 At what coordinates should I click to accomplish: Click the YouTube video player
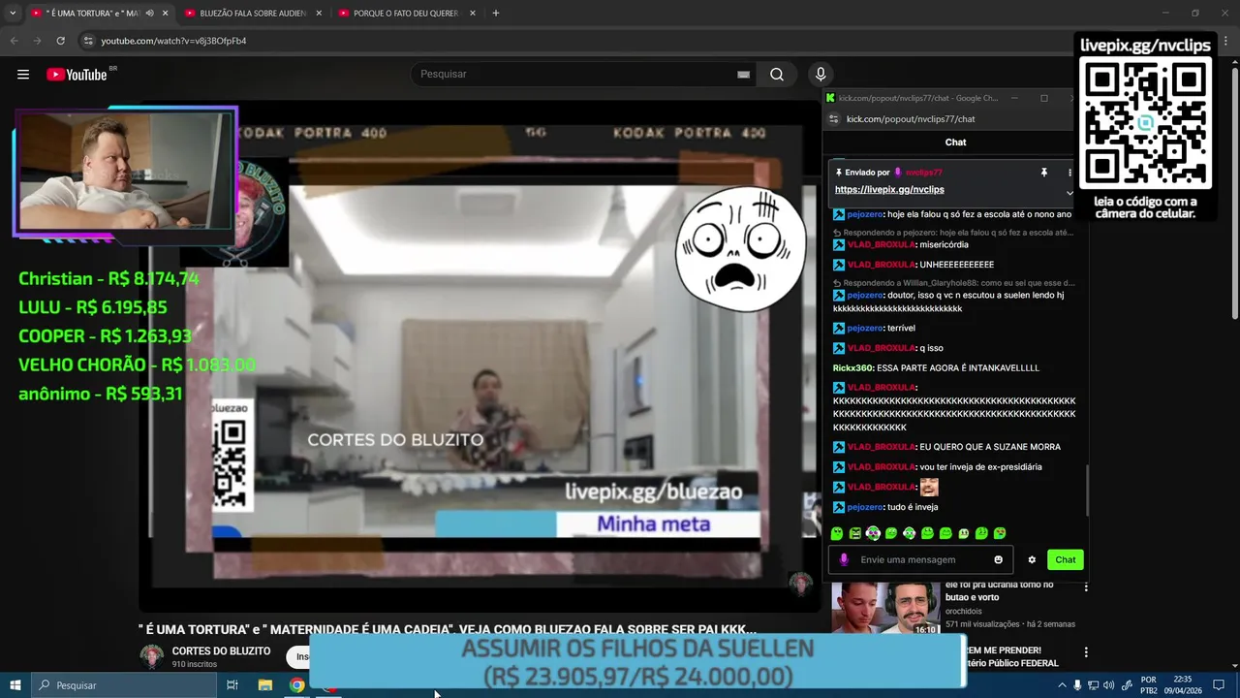click(480, 359)
